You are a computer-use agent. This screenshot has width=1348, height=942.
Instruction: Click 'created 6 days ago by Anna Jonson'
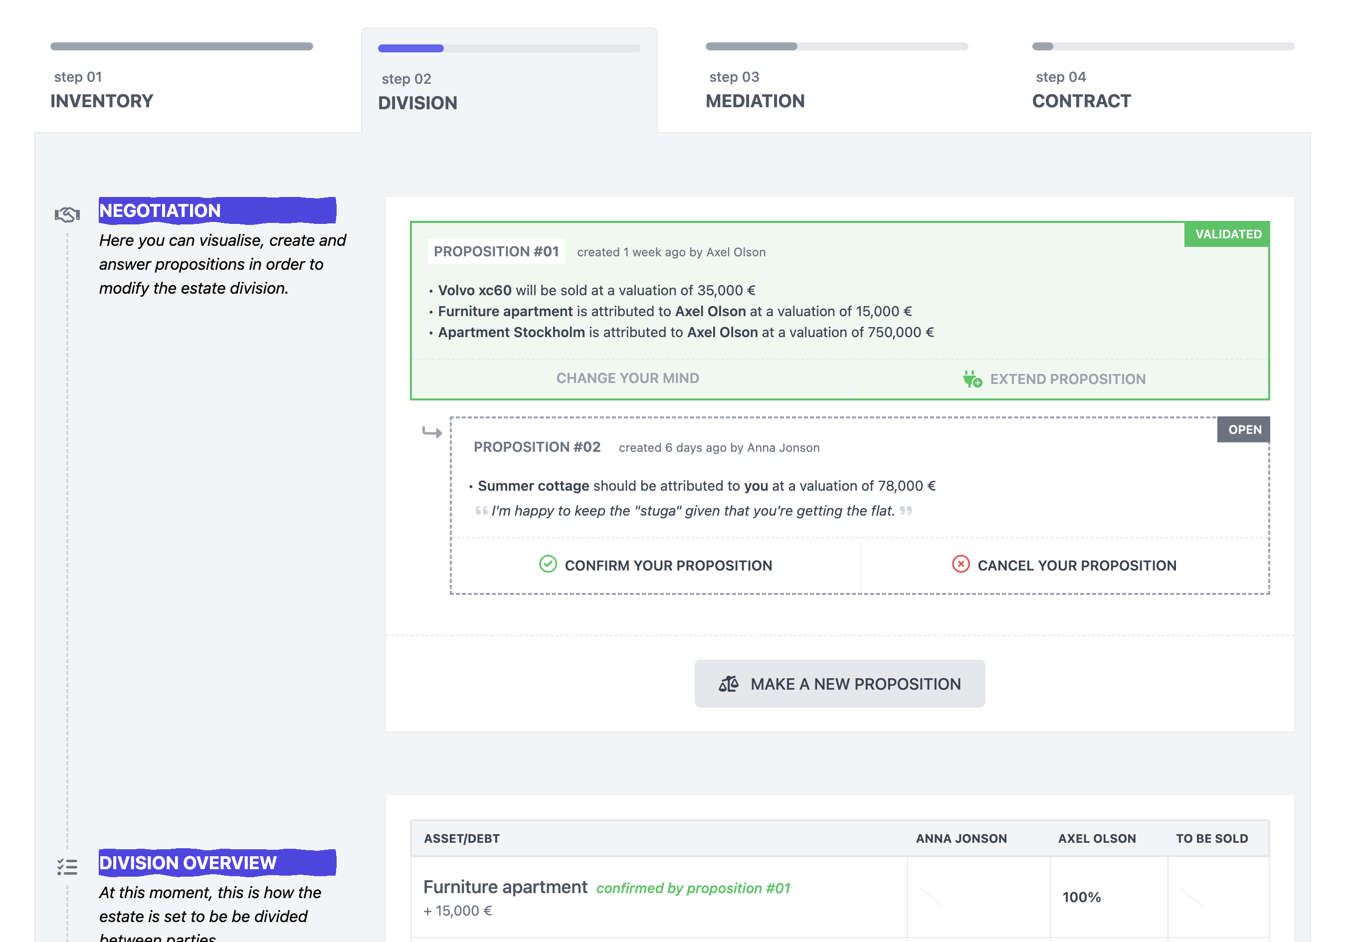point(719,448)
